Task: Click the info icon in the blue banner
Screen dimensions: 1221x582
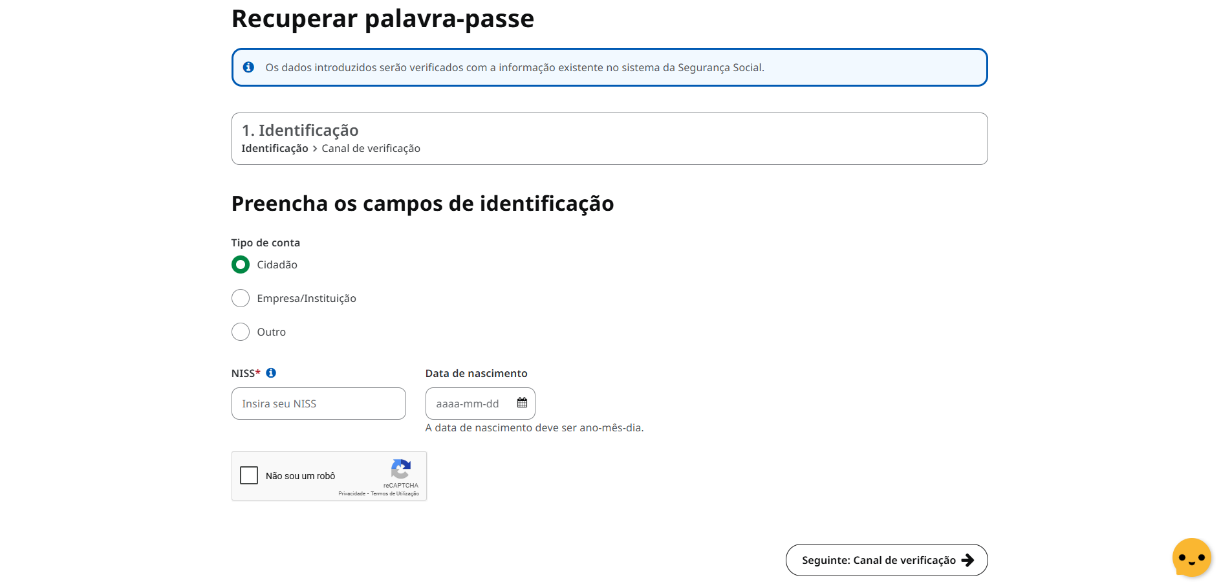Action: click(249, 67)
